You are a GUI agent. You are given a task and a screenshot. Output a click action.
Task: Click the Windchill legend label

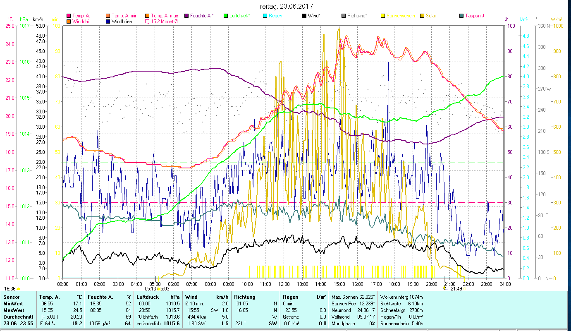pyautogui.click(x=81, y=22)
